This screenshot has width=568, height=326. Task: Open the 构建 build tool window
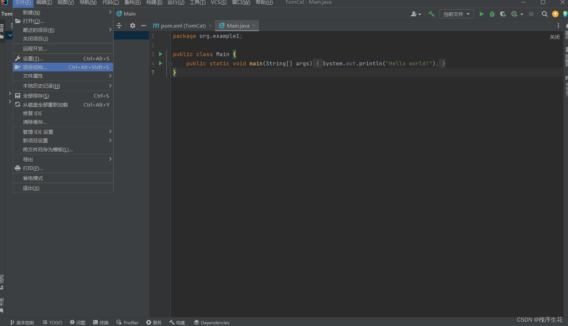pos(177,322)
